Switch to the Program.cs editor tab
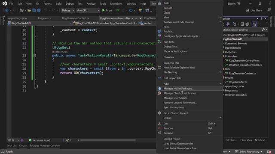Screen dimensions: 275x154 tap(44, 18)
